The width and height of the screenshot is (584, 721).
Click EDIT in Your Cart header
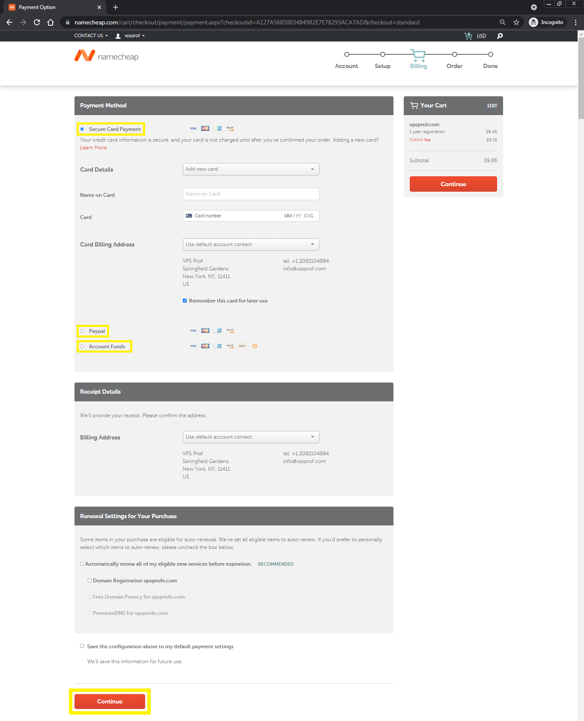(x=492, y=106)
